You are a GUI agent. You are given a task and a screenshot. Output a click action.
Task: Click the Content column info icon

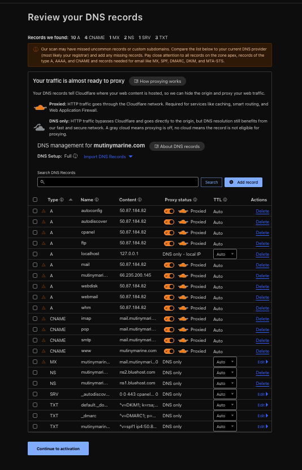[140, 200]
